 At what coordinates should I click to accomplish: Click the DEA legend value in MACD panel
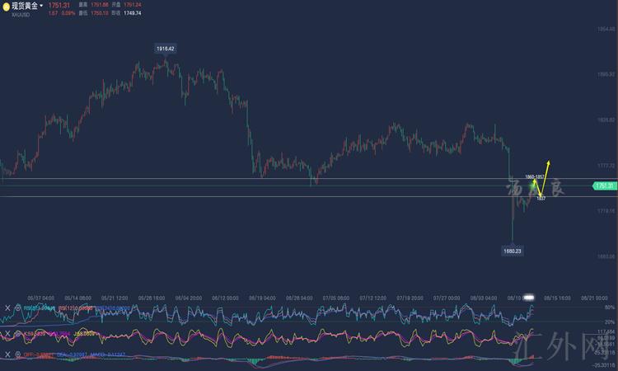click(72, 355)
